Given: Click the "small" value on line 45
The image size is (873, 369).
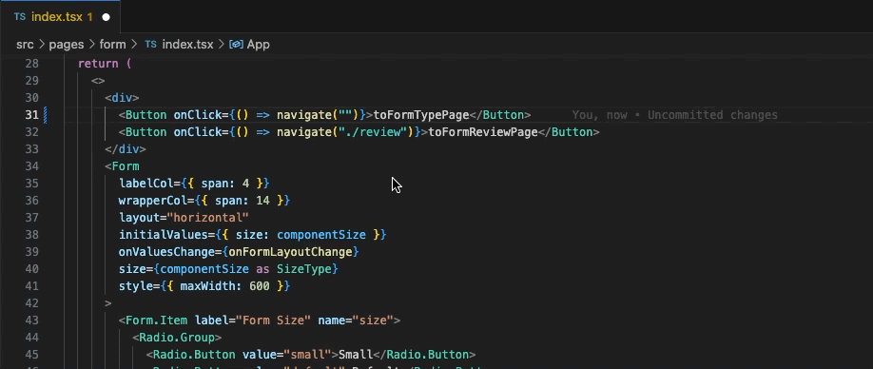Looking at the screenshot, I should click(x=308, y=355).
